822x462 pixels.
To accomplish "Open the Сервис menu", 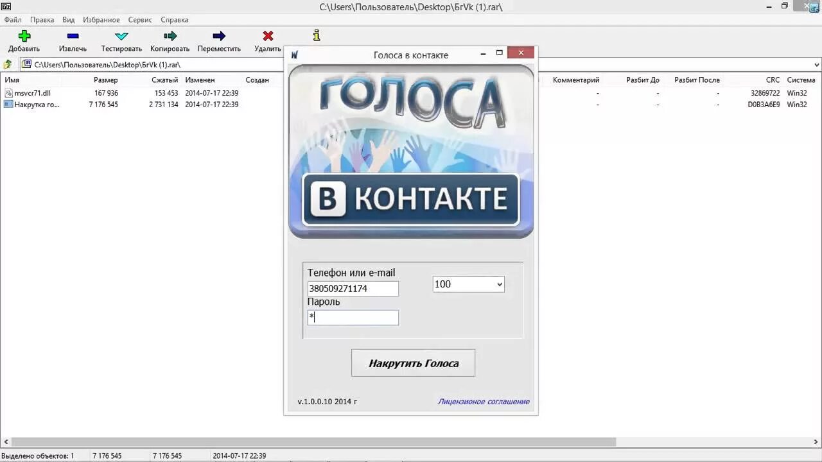I will pyautogui.click(x=141, y=20).
